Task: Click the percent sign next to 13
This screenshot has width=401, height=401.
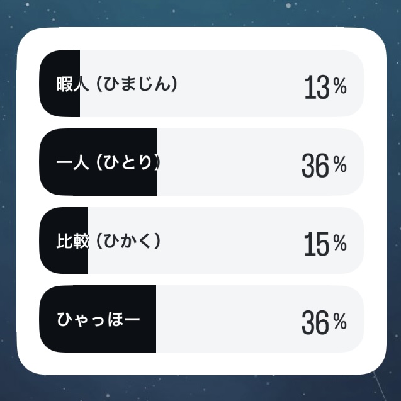Action: pos(340,86)
